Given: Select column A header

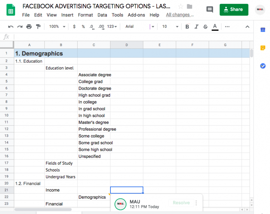Looking at the screenshot, I should coord(29,45).
